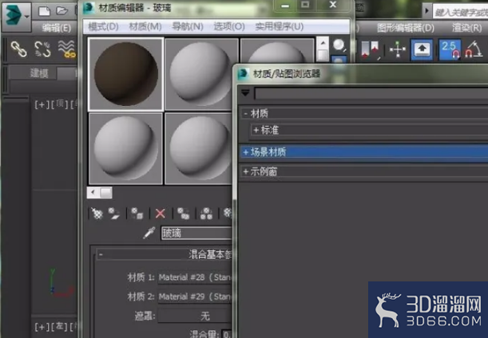Open the 图形编辑器(D) menu
The image size is (488, 338).
click(405, 28)
